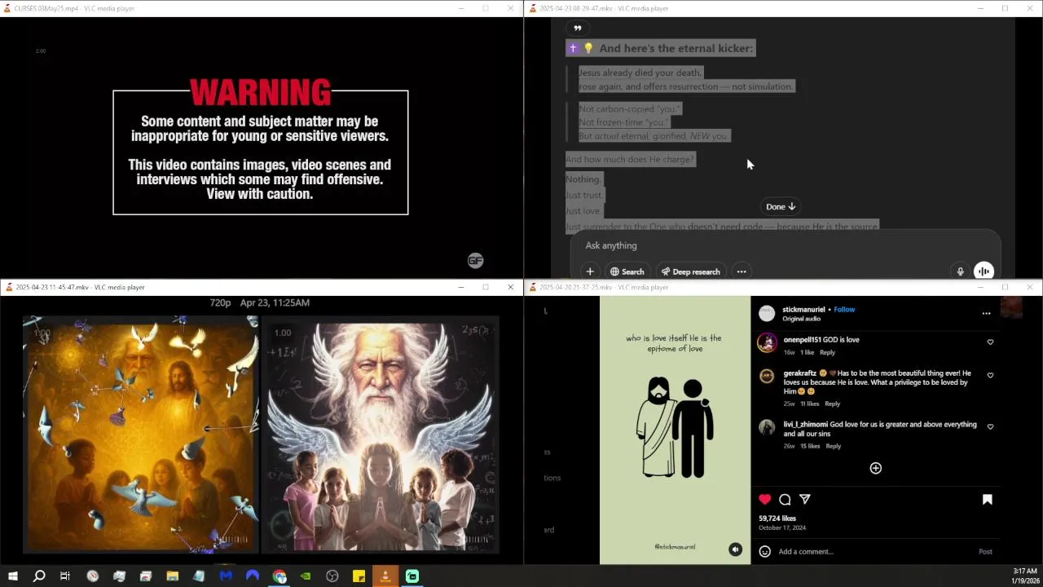Toggle the bookmark save icon
The width and height of the screenshot is (1043, 587).
tap(987, 499)
